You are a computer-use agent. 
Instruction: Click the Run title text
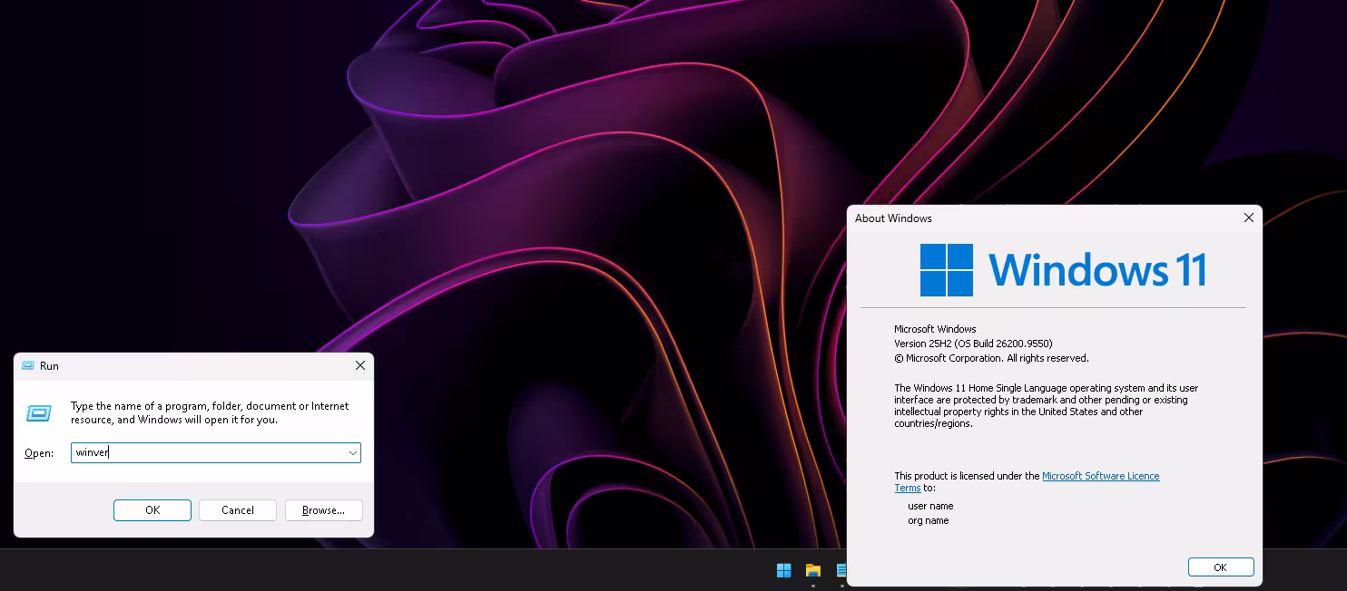(49, 366)
